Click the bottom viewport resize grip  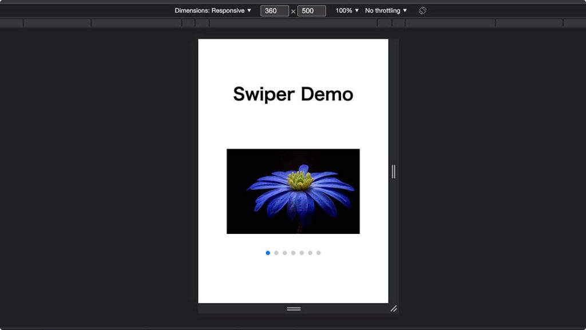point(293,308)
